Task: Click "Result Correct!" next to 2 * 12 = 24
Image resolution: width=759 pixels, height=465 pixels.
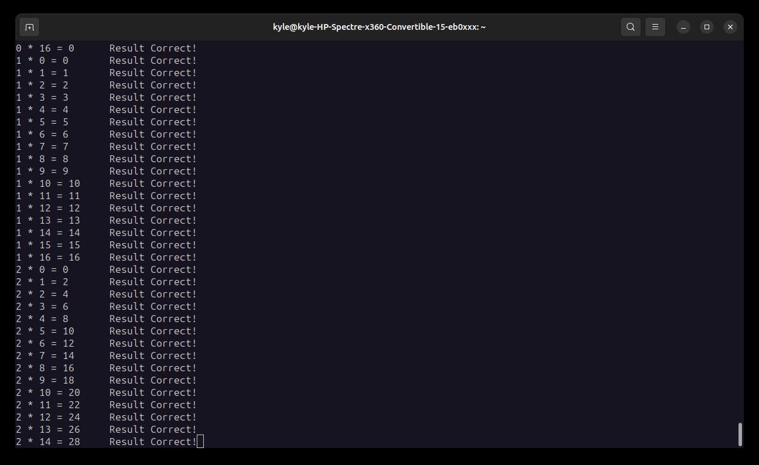Action: (153, 417)
